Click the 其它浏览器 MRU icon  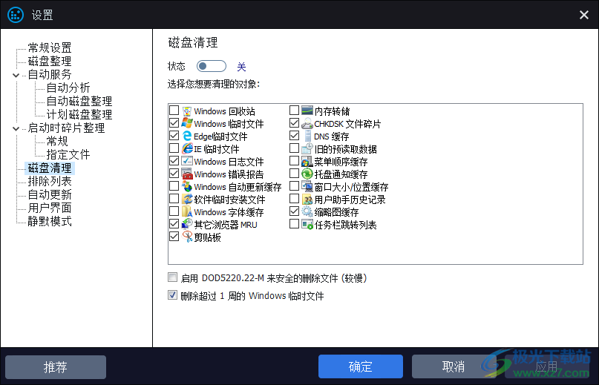tap(187, 224)
